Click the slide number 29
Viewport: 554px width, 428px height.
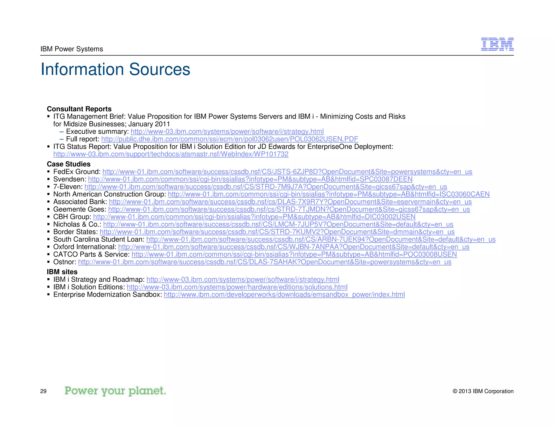point(43,391)
